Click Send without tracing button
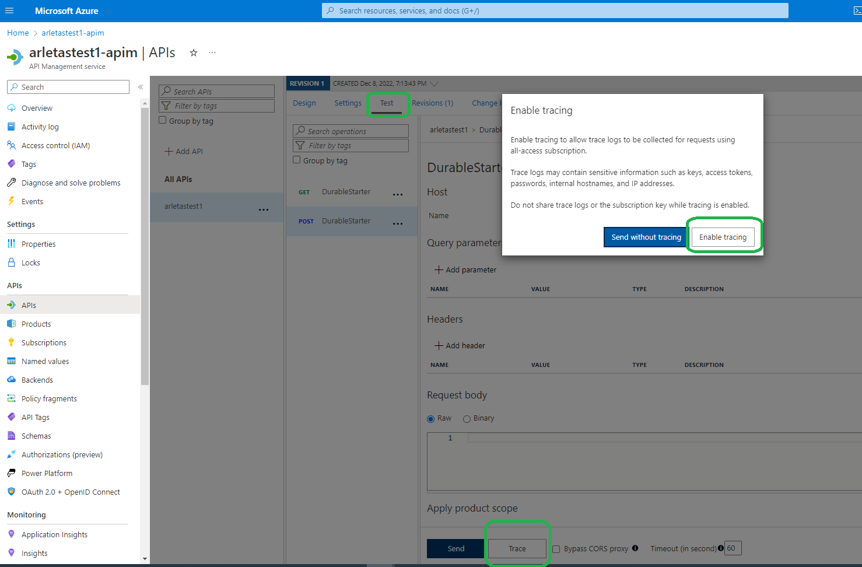 pyautogui.click(x=646, y=237)
